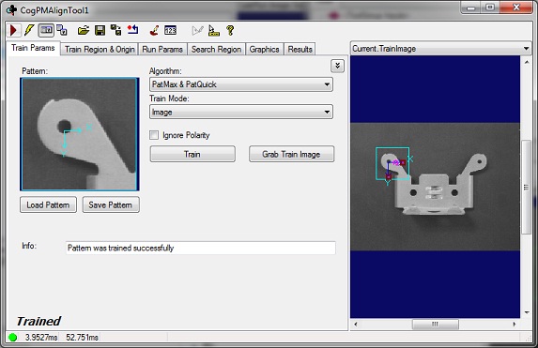
Task: Switch to Search Region tab
Action: [216, 50]
